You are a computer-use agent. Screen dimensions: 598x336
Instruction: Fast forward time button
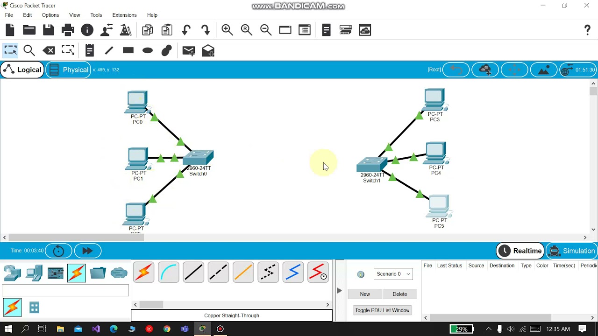[x=87, y=251]
